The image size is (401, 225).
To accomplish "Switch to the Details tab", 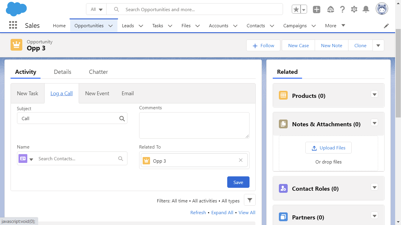I will tap(63, 72).
